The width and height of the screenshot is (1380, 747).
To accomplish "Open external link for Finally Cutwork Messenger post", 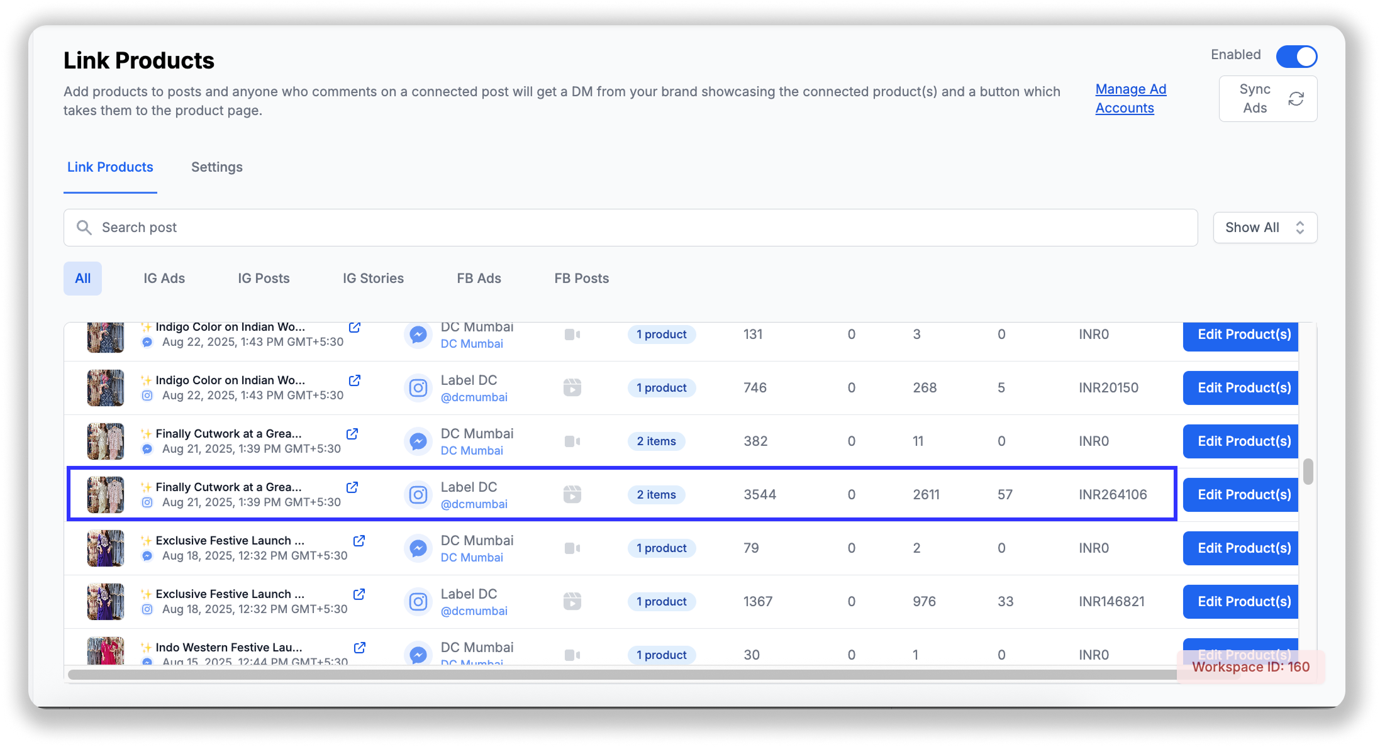I will [352, 434].
